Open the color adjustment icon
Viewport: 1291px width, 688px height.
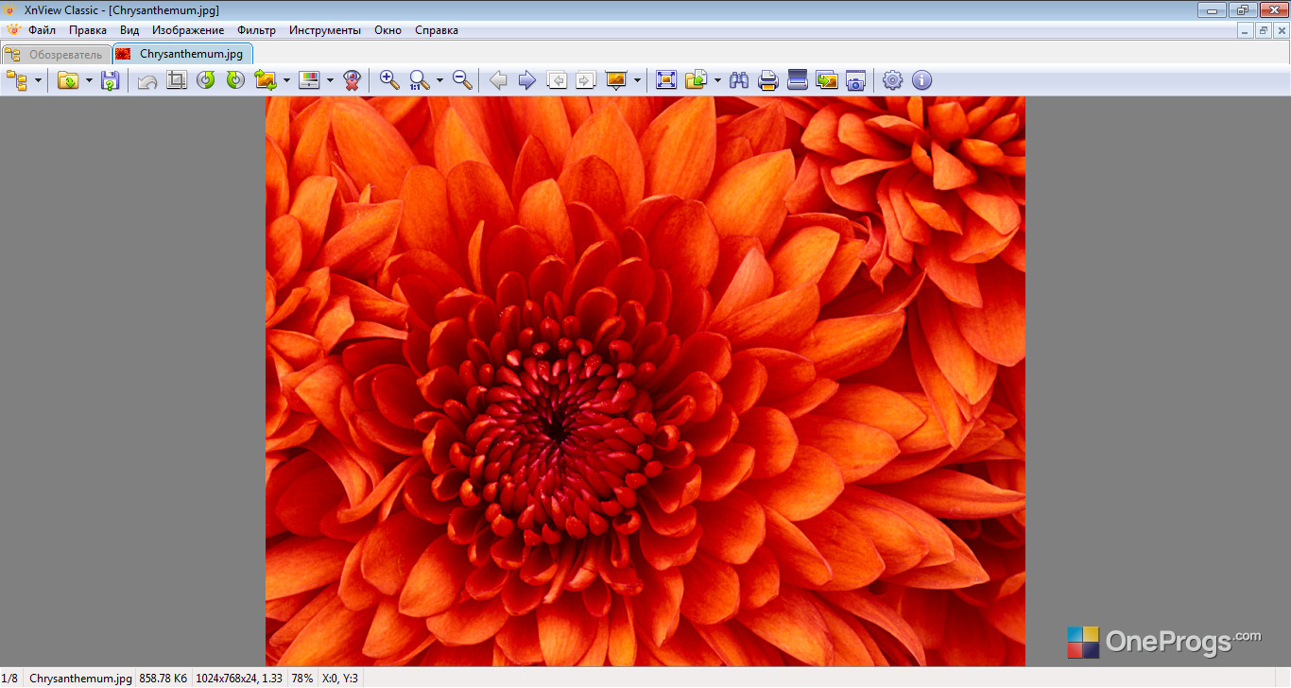click(x=309, y=80)
